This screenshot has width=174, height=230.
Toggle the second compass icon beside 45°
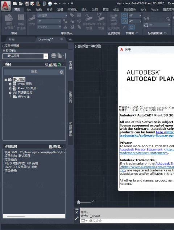(124, 21)
